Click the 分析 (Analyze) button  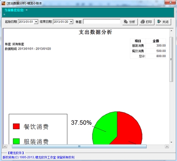pyautogui.click(x=130, y=22)
